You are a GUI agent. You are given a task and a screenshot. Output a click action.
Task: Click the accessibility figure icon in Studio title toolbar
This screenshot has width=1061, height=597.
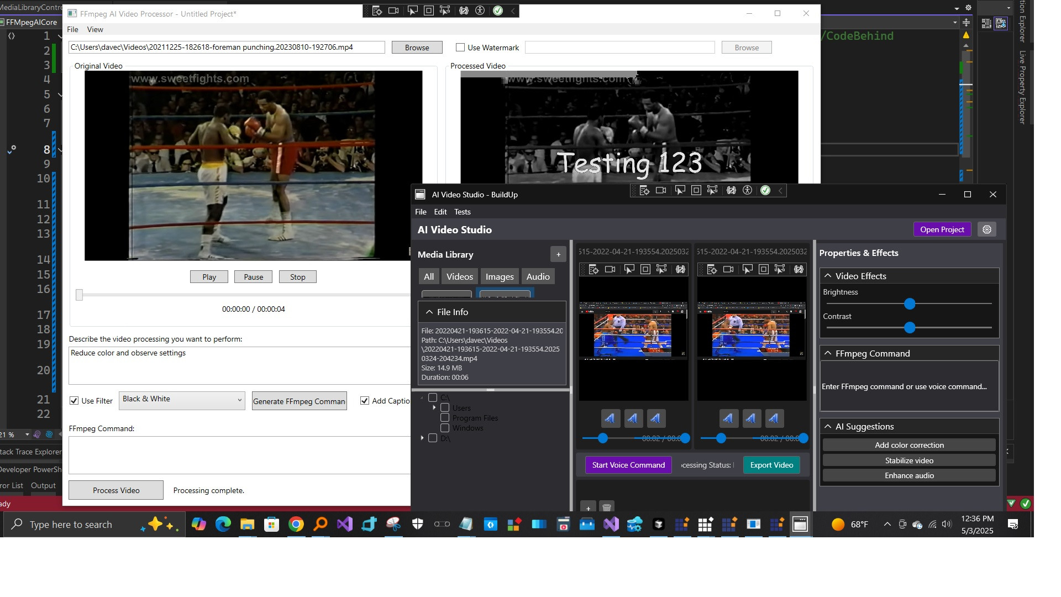click(748, 191)
